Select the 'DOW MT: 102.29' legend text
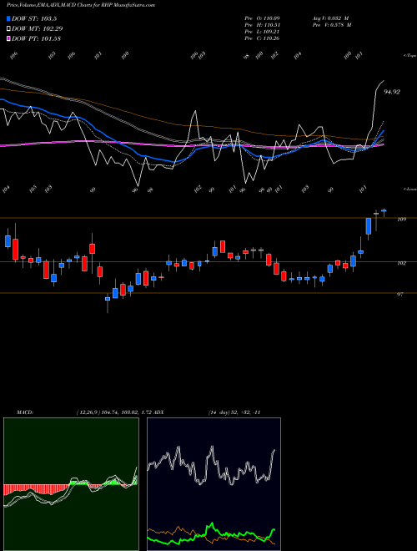This screenshot has height=551, width=417. [x=38, y=29]
